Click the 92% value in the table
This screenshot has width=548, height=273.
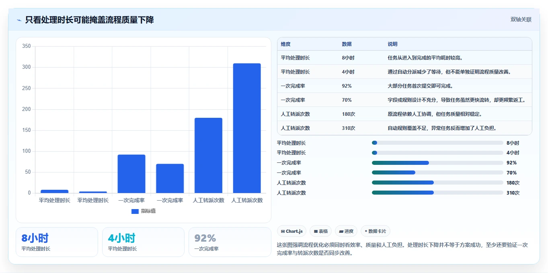(x=347, y=86)
